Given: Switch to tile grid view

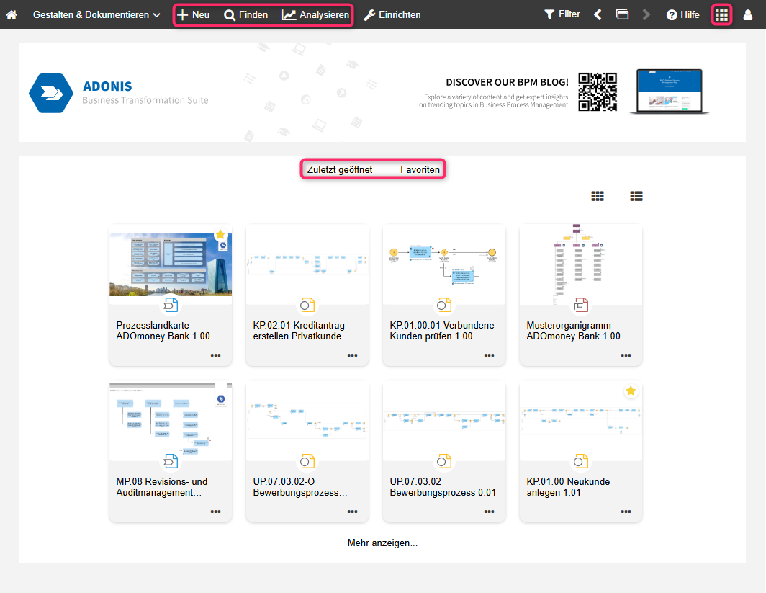Looking at the screenshot, I should coord(598,196).
